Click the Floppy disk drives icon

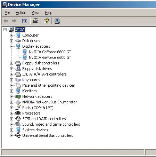coord(18,69)
